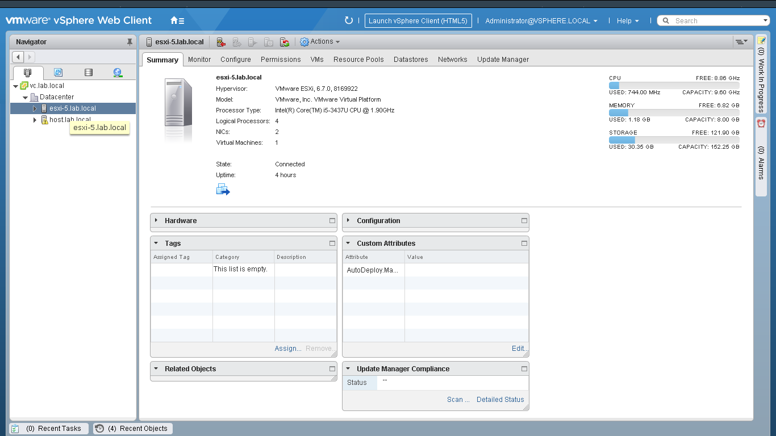This screenshot has width=776, height=436.
Task: Open the Networking navigator tab icon
Action: (118, 73)
